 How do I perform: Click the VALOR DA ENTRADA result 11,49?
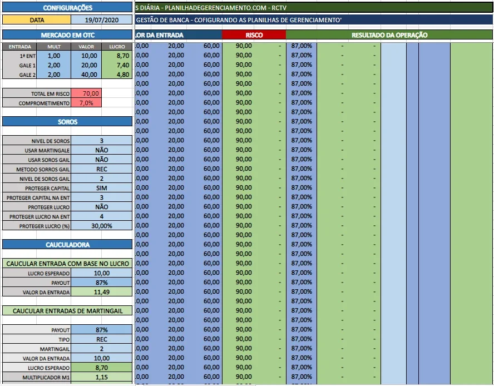[101, 292]
